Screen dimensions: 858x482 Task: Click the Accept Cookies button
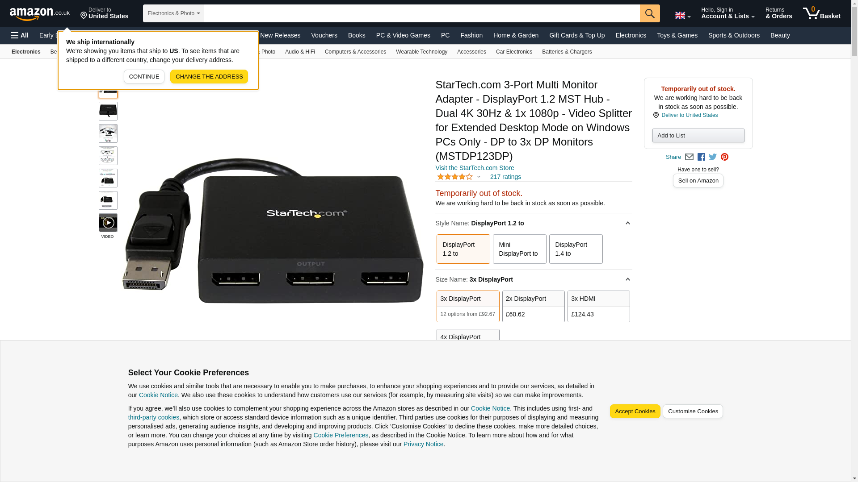tap(635, 411)
